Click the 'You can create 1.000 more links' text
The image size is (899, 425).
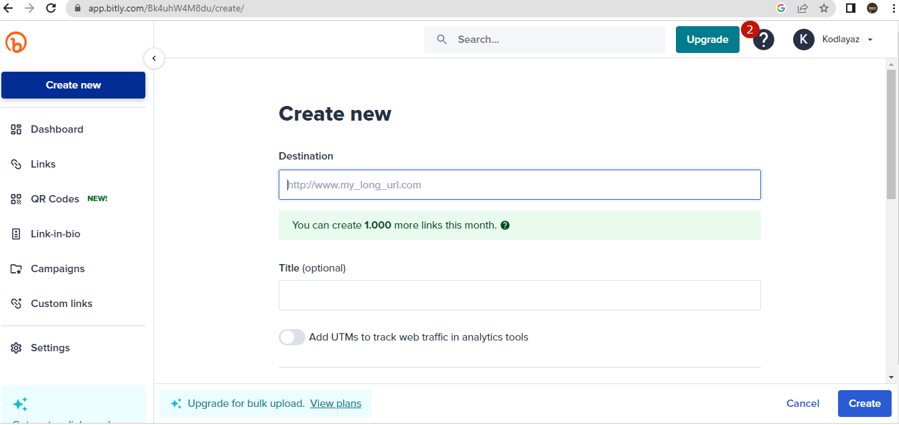(395, 225)
